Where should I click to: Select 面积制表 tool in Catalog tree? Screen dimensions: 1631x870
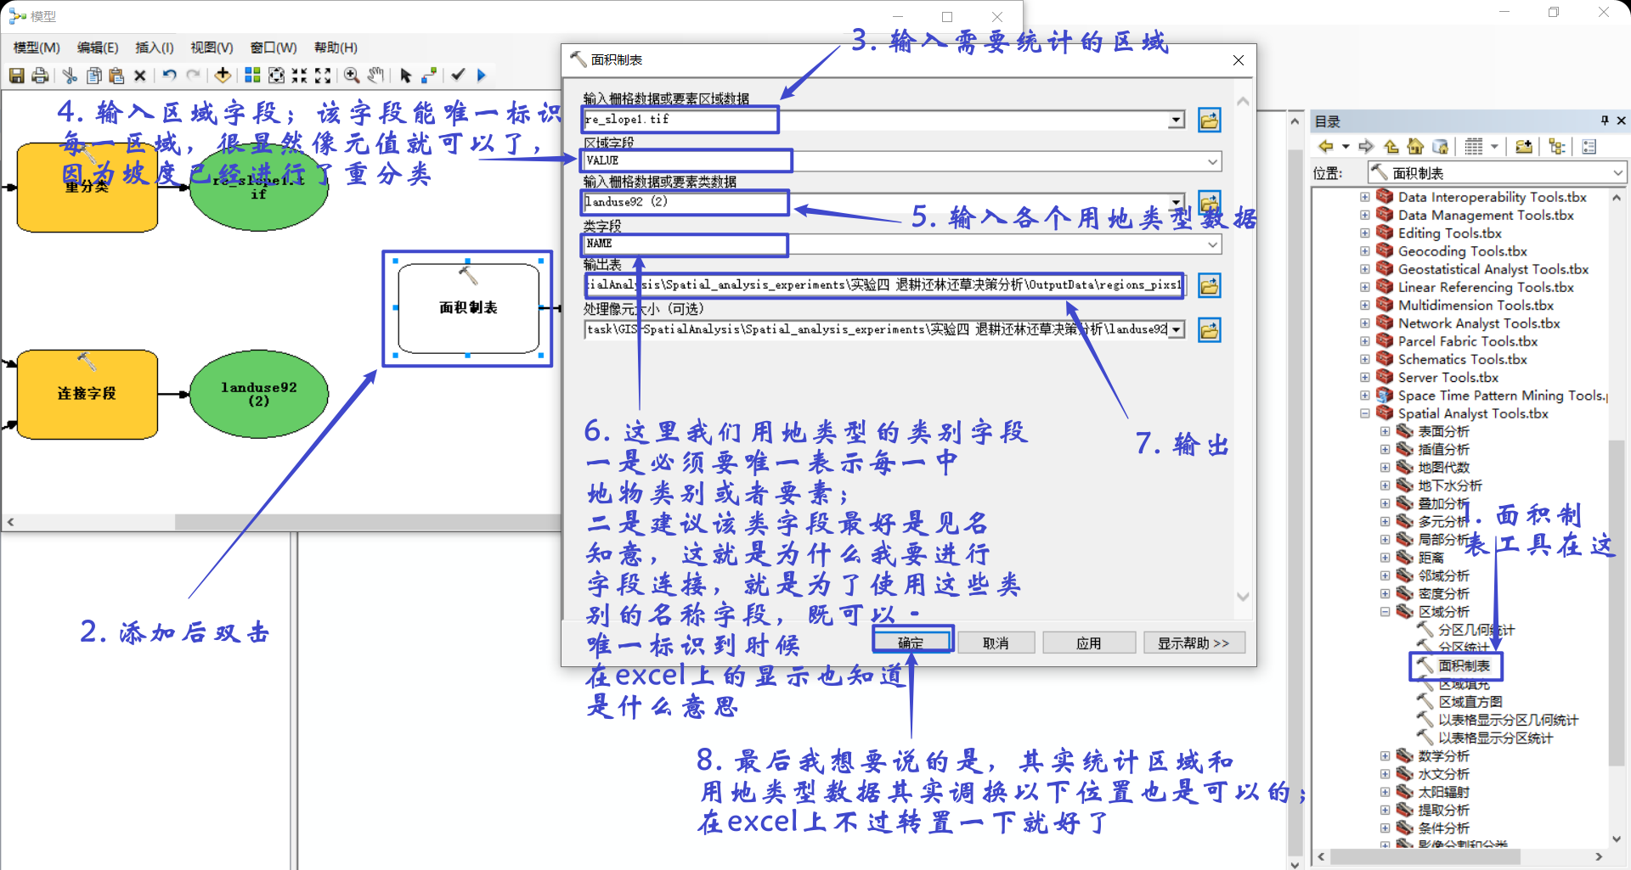[1463, 665]
